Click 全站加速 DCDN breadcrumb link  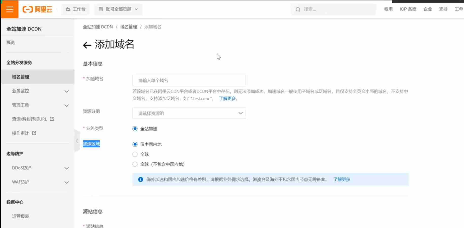click(98, 27)
